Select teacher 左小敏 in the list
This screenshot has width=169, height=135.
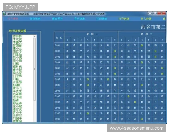coord(17,106)
